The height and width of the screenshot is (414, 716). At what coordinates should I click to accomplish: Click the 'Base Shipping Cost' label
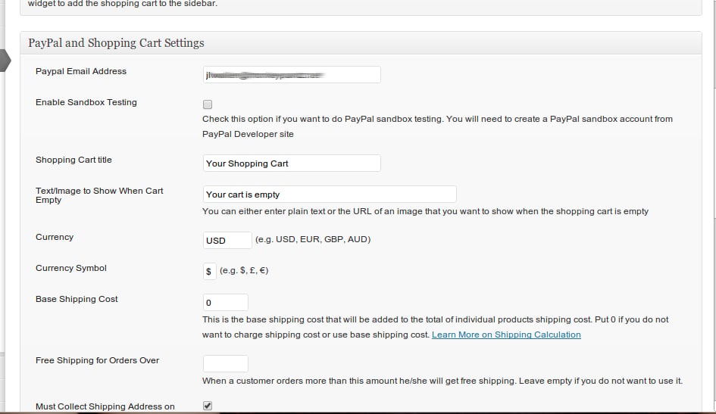click(x=77, y=299)
